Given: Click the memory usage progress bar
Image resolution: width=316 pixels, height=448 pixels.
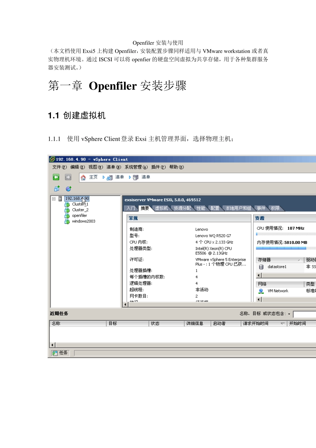Looking at the screenshot, I should point(286,248).
